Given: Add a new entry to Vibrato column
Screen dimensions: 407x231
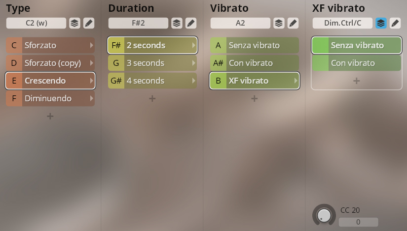Looking at the screenshot, I should [x=255, y=98].
